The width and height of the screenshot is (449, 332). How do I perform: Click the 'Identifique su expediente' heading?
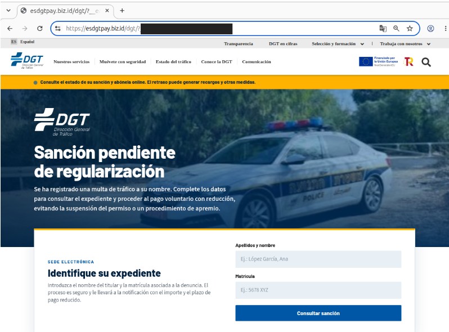[104, 273]
